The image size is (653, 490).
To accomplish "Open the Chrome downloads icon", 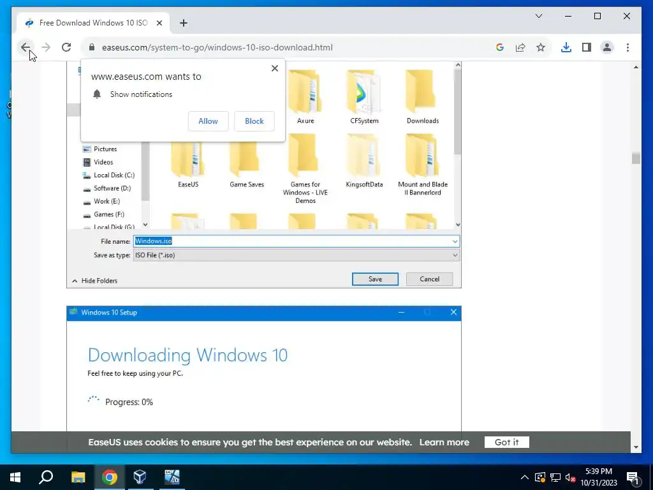I will (x=566, y=47).
